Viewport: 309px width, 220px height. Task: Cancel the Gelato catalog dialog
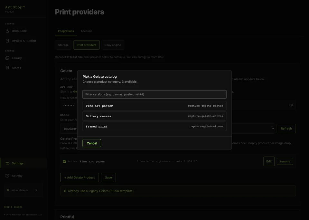pyautogui.click(x=92, y=143)
